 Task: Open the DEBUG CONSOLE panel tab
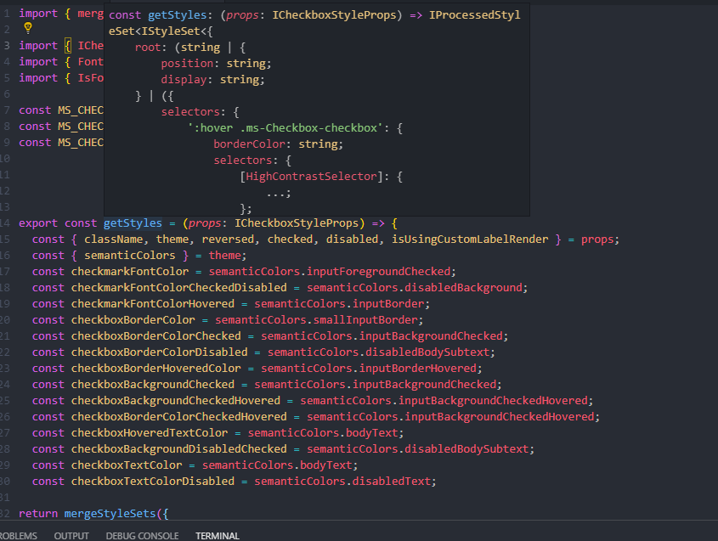click(x=142, y=536)
